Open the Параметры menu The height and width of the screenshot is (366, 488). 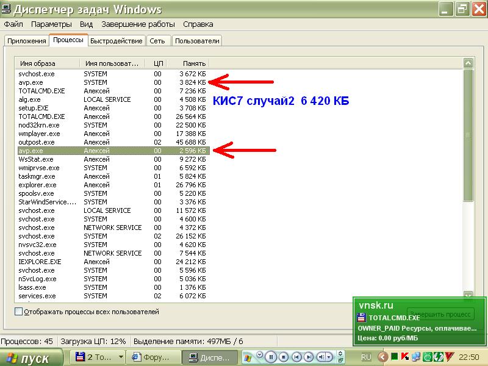pos(52,24)
